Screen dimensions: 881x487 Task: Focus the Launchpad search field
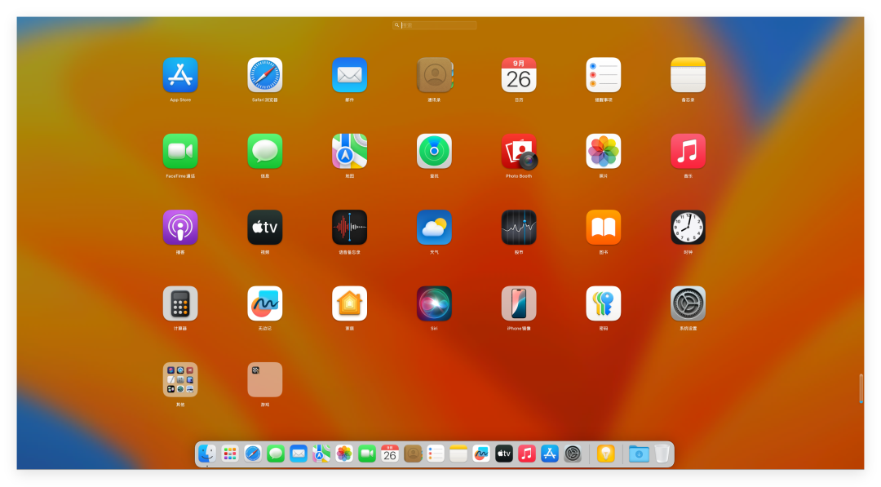pos(434,25)
